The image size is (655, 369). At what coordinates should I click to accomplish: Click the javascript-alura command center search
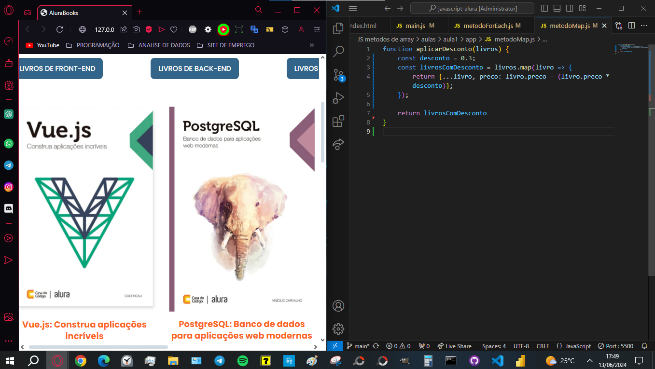472,8
